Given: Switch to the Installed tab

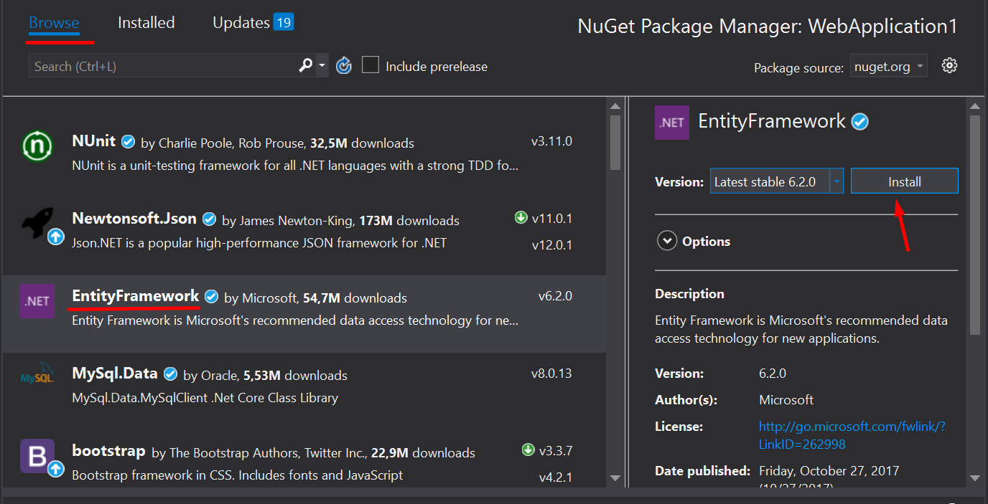Looking at the screenshot, I should [146, 23].
